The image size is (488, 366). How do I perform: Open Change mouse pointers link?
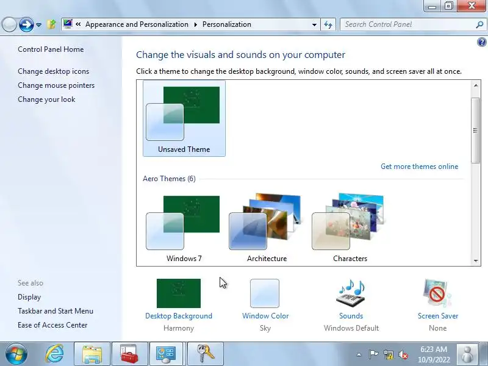point(56,85)
